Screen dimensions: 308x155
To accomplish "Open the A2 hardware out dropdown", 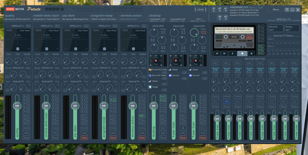I will click(220, 9).
